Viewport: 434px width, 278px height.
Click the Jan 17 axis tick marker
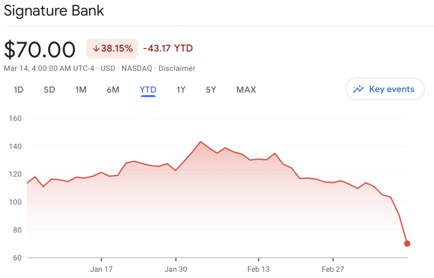101,259
